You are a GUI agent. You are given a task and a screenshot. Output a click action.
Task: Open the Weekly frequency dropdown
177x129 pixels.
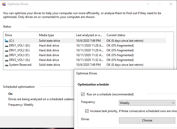click(x=147, y=103)
